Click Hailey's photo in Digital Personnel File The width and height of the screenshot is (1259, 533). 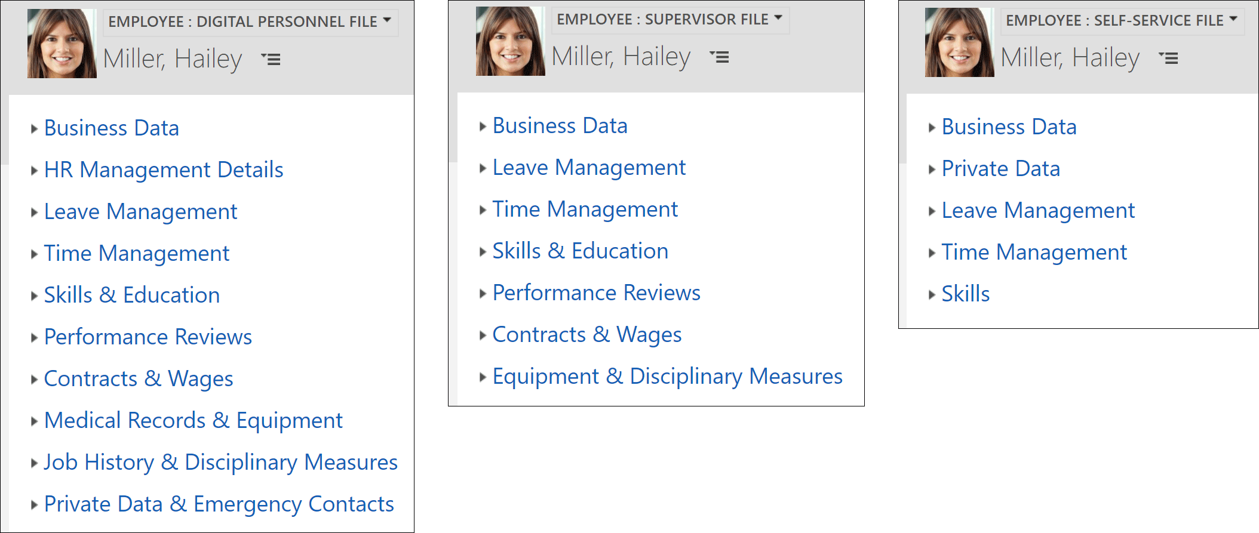pos(62,44)
